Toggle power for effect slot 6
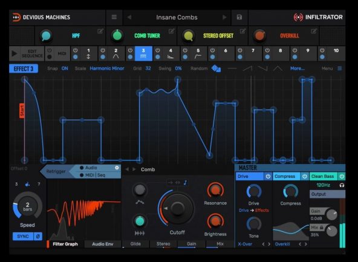Image resolution: width=358 pixels, height=262 pixels. tap(213, 50)
